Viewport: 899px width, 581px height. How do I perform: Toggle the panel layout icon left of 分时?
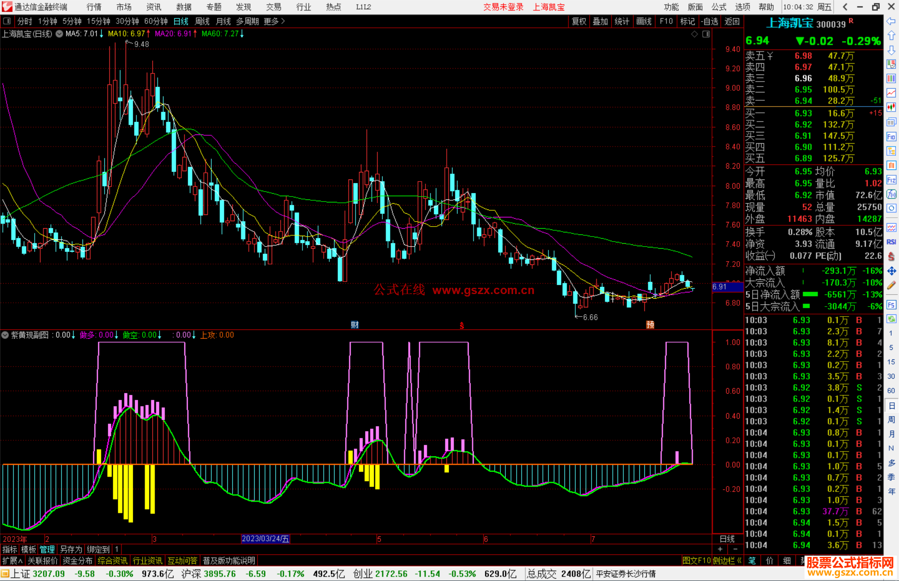click(7, 21)
